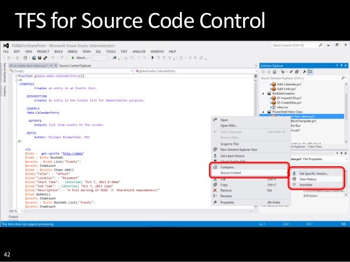The image size is (350, 262).
Task: Click the red X Remove icon
Action: point(215,190)
